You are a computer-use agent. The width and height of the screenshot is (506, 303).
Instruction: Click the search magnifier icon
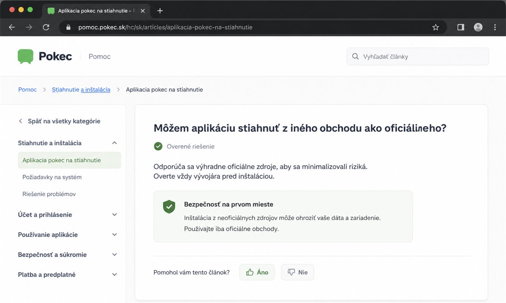point(355,56)
